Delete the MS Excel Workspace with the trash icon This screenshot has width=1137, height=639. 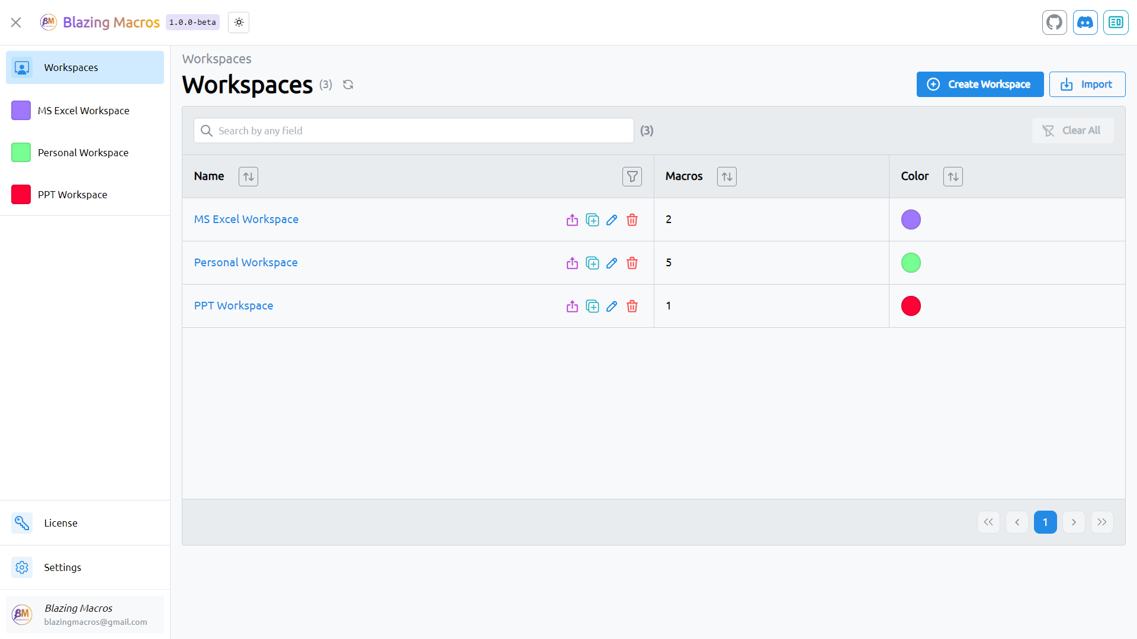tap(632, 220)
